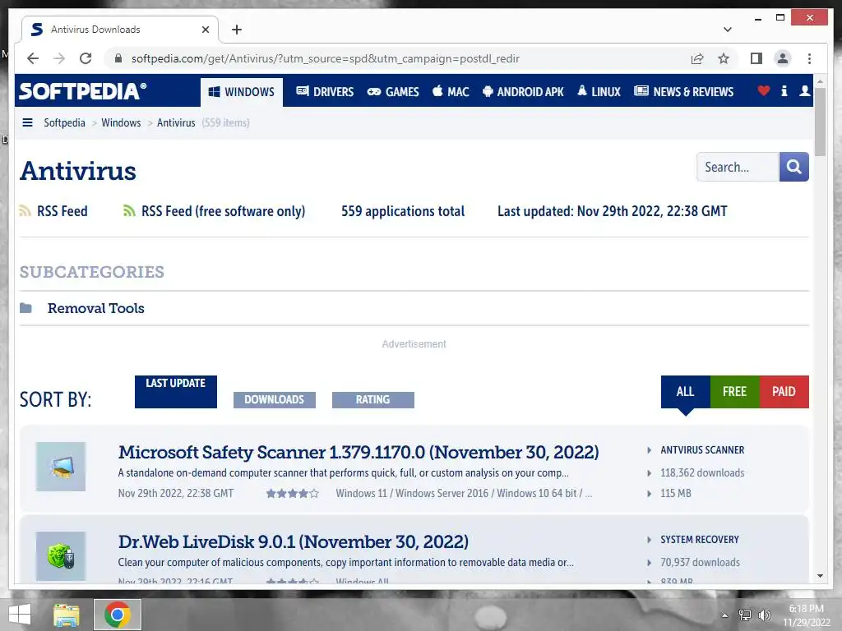Screen dimensions: 842x631
Task: Bookmark this page with star icon
Action: point(724,58)
